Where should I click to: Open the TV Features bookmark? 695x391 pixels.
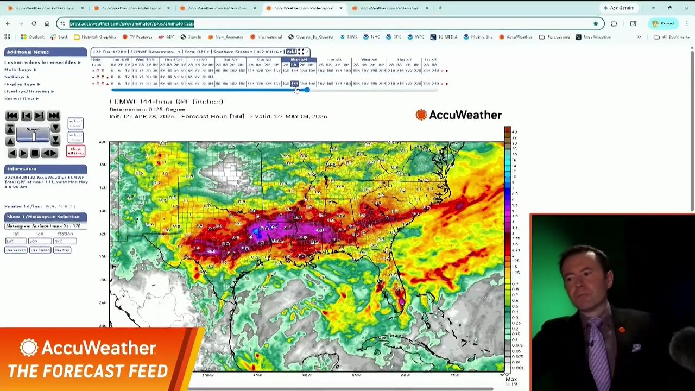click(137, 37)
